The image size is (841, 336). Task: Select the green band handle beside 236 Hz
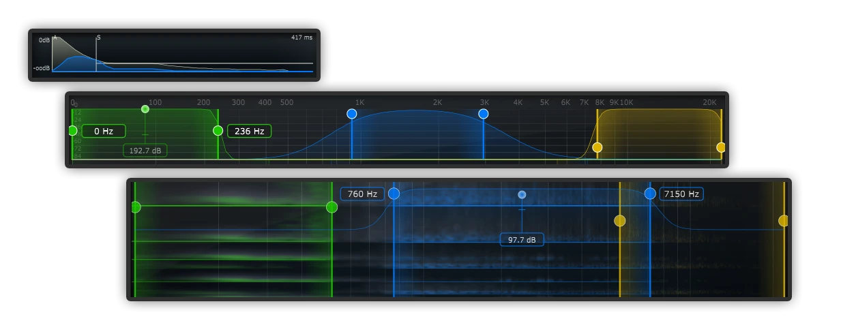tap(218, 130)
